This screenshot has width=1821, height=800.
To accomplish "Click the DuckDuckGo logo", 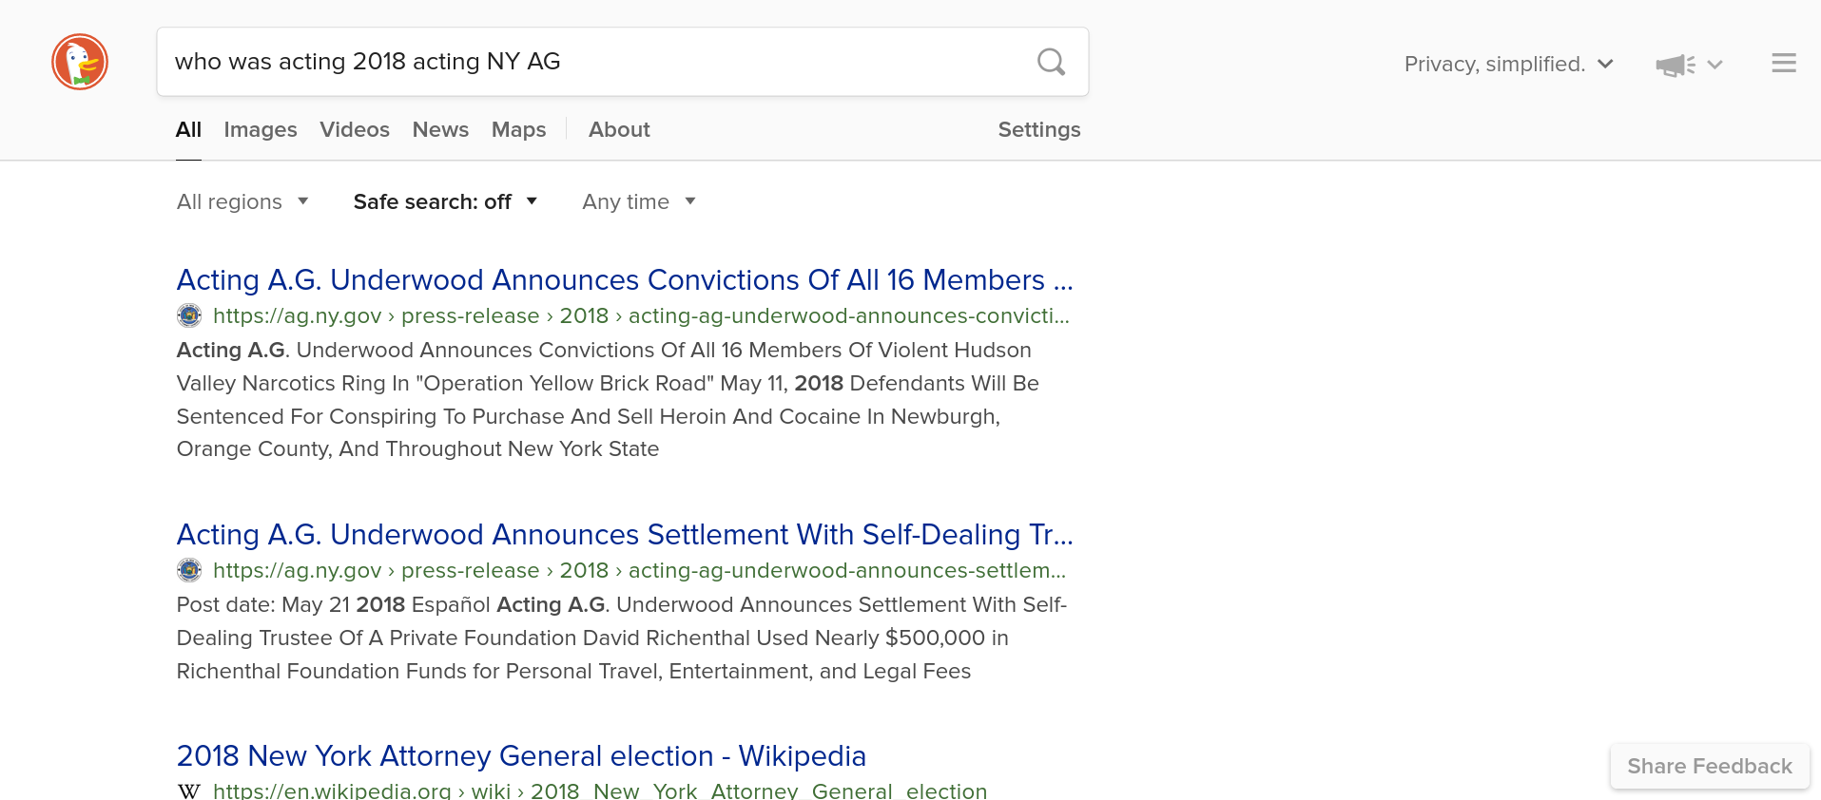I will (80, 62).
